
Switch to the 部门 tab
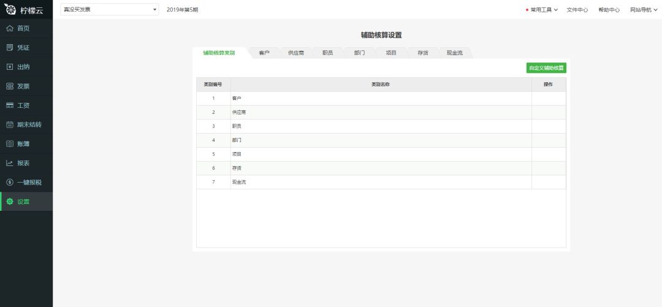coord(359,53)
